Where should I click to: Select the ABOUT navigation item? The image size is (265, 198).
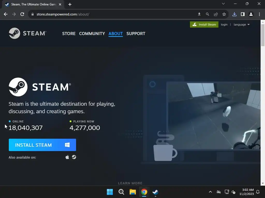116,34
